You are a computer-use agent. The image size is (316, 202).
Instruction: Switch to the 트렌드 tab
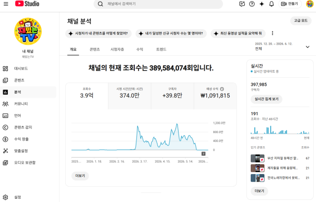(162, 49)
